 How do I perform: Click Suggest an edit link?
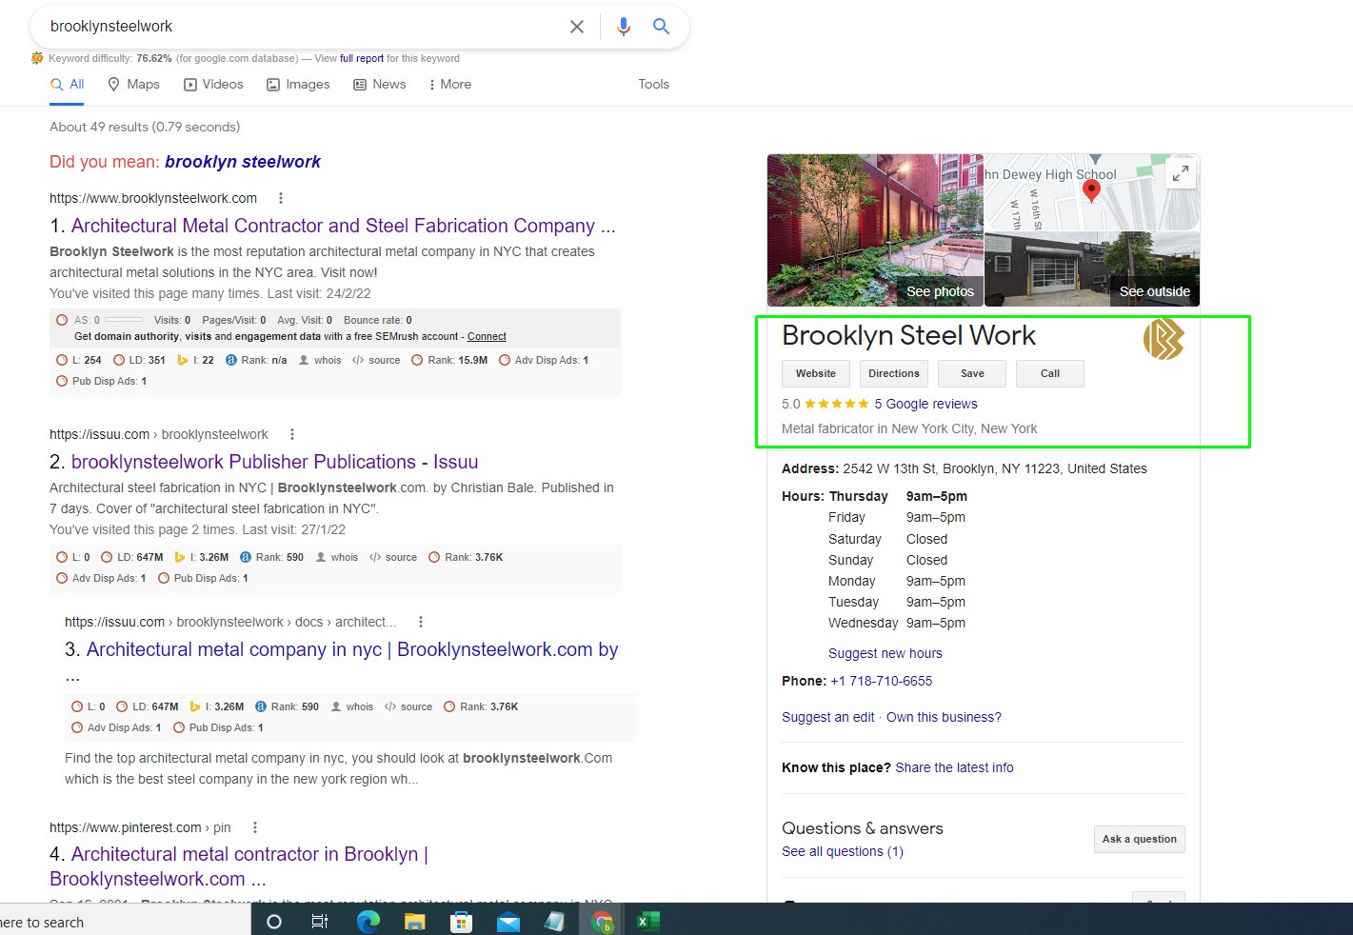coord(828,717)
